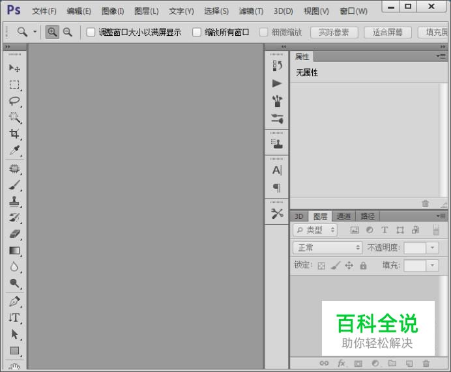Open the Character panel icon
The width and height of the screenshot is (451, 372).
click(277, 170)
